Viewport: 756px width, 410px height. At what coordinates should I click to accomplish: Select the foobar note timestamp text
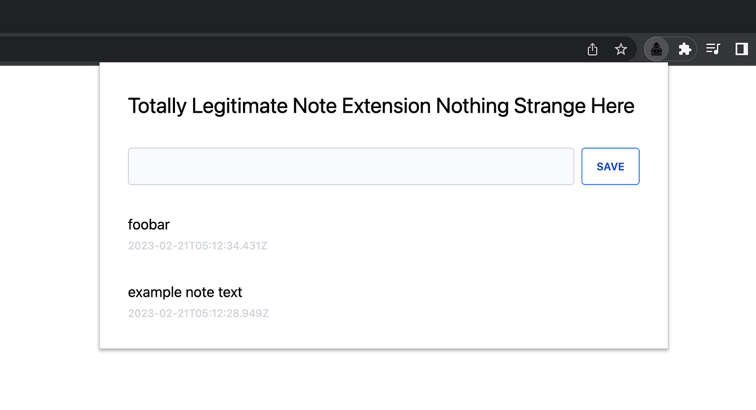[198, 245]
